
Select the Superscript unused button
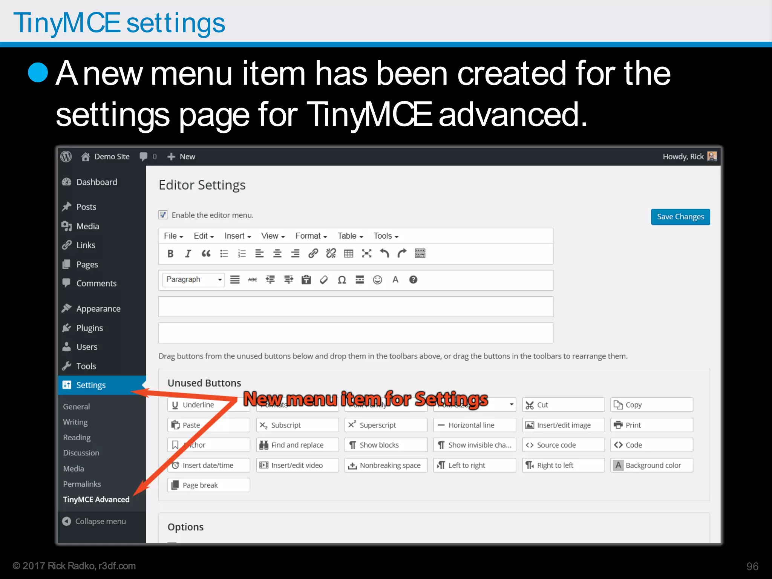(x=386, y=425)
